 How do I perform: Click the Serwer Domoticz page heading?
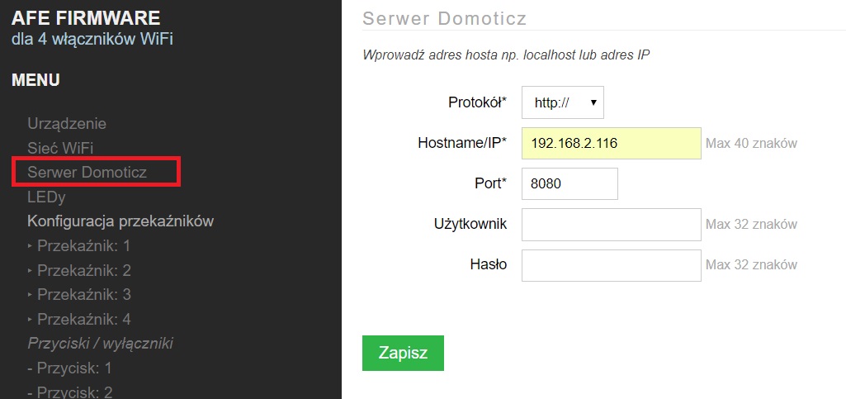[x=444, y=18]
